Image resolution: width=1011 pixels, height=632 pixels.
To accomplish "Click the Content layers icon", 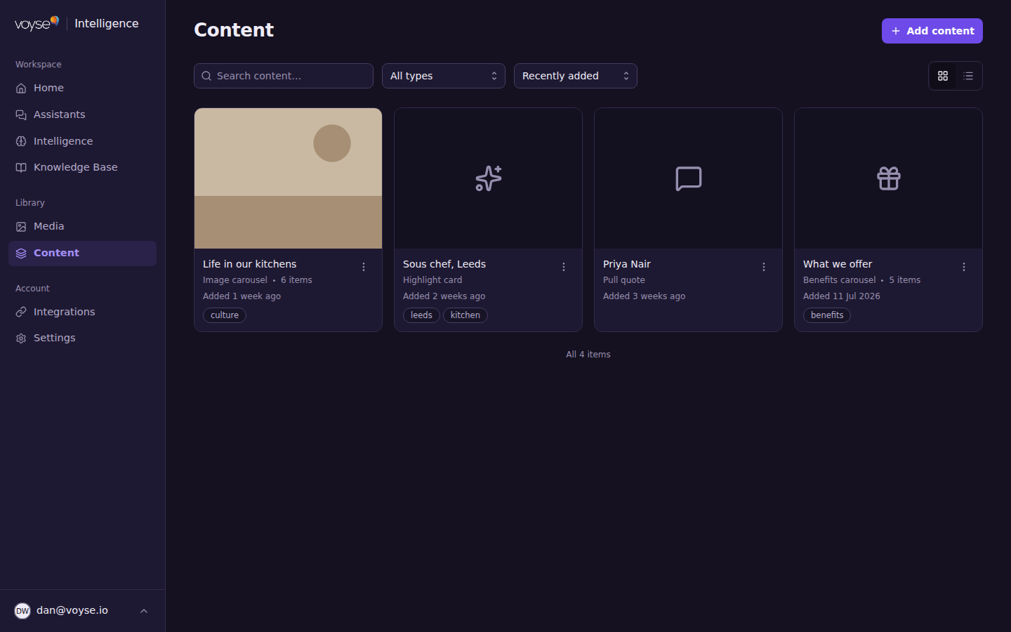I will point(21,254).
